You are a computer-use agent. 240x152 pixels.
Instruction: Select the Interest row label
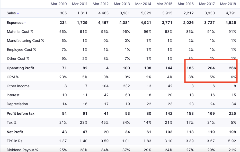(13, 95)
